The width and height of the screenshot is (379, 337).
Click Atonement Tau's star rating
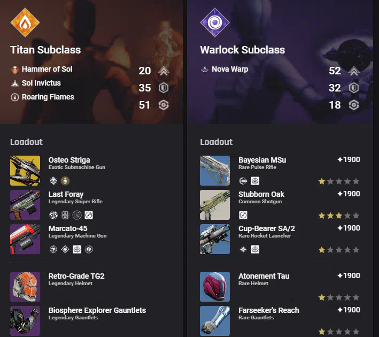point(338,297)
